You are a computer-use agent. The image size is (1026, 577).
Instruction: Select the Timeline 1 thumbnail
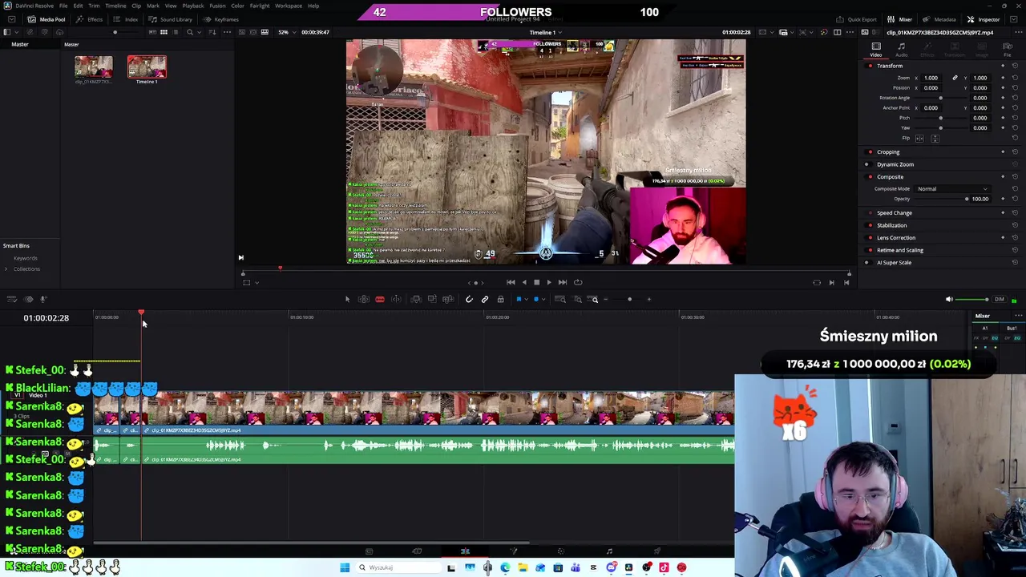(x=147, y=67)
